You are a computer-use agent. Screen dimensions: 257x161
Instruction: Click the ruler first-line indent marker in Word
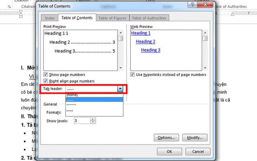point(21,12)
